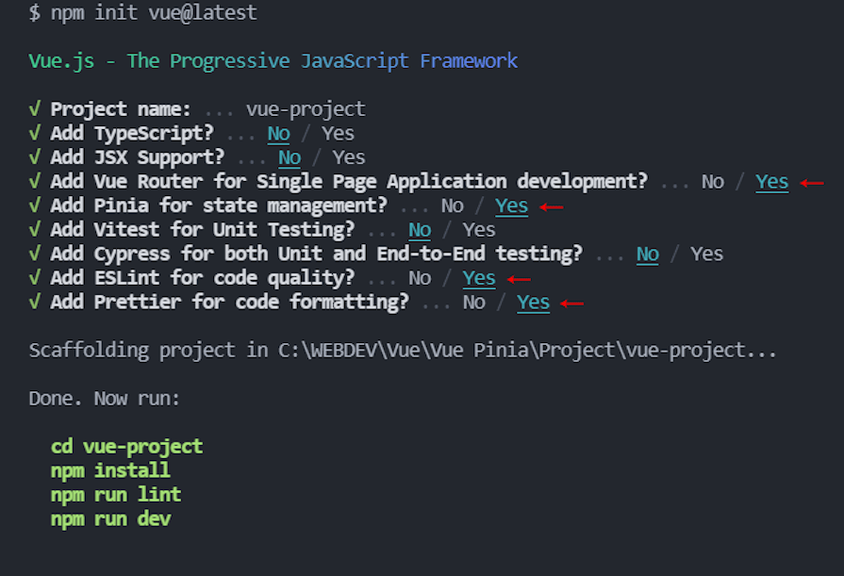The image size is (844, 576).
Task: Click the red arrow beside Vue Router Yes
Action: pos(812,183)
